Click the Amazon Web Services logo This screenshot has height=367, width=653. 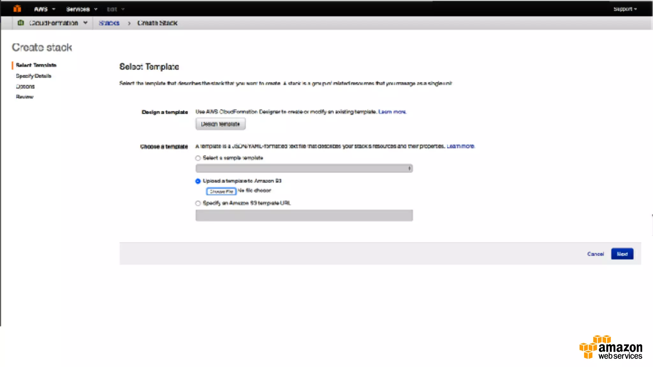coord(611,348)
